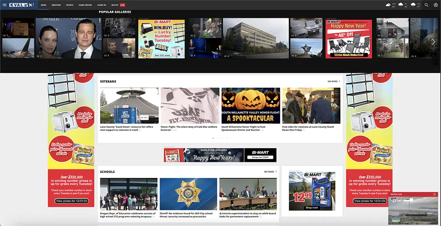Screen dimensions: 441x226
Task: Select third Veterans carousel dot
Action: click(222, 138)
